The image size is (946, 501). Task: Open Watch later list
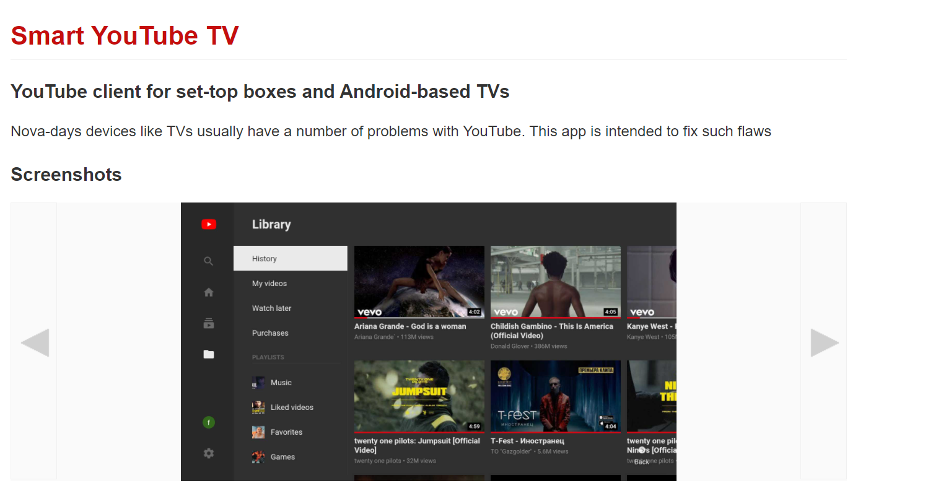click(x=271, y=308)
